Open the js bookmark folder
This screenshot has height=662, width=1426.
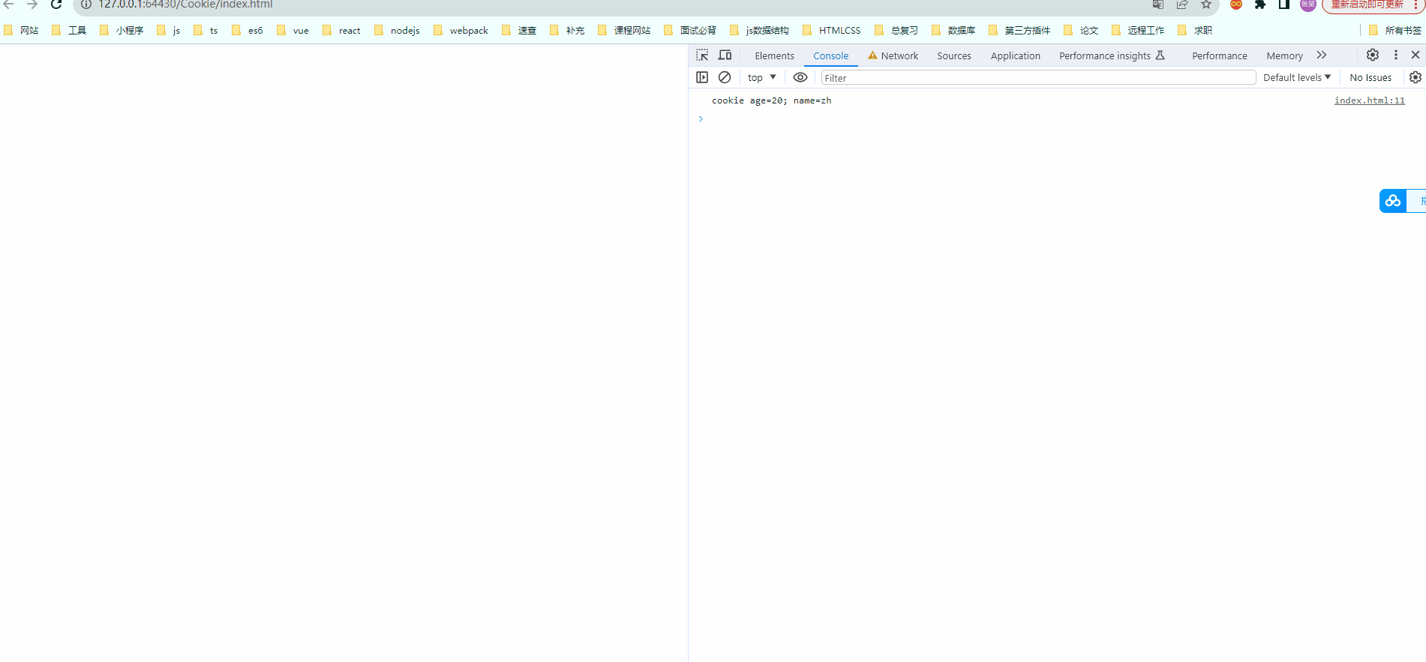point(169,30)
